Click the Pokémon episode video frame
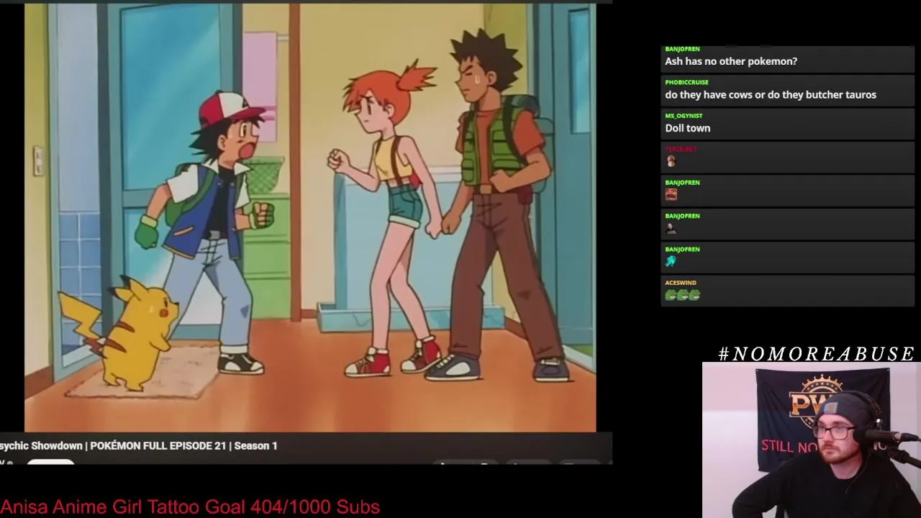The height and width of the screenshot is (518, 921). (310, 217)
